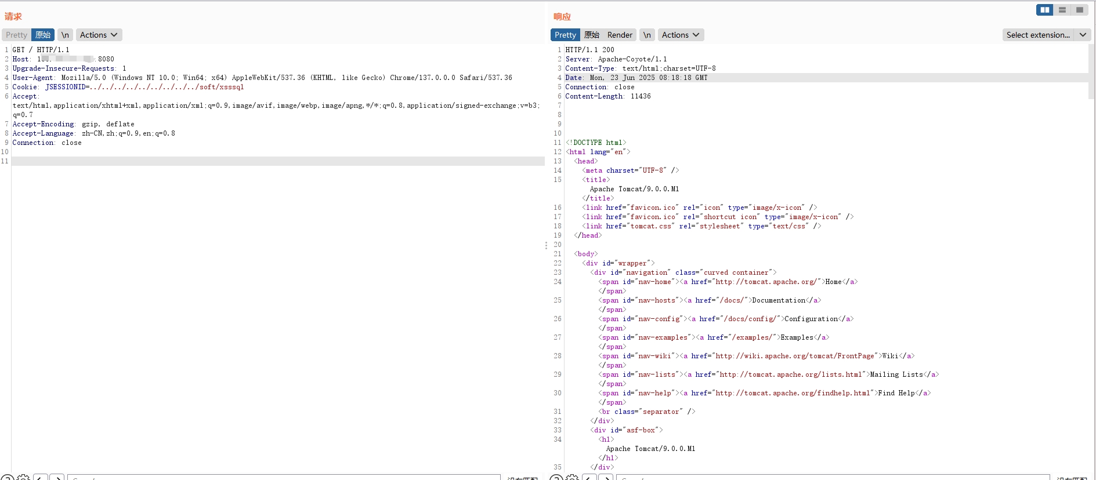Switch request view to 原始 tab
Image resolution: width=1096 pixels, height=480 pixels.
43,35
